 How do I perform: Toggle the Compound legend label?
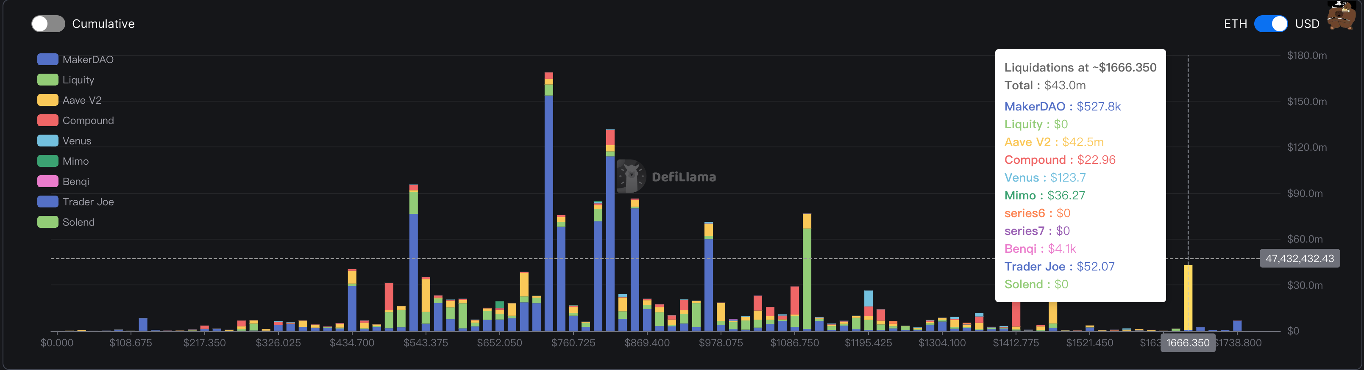[89, 121]
